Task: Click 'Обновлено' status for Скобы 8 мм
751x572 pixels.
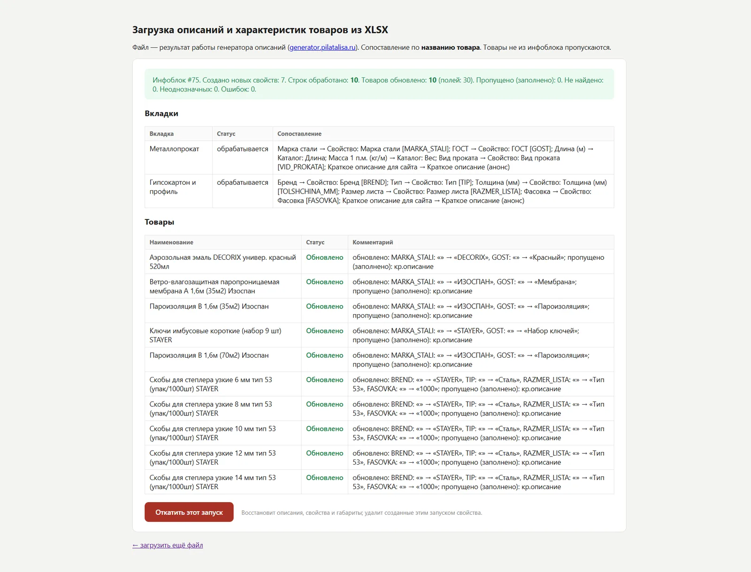Action: coord(325,404)
